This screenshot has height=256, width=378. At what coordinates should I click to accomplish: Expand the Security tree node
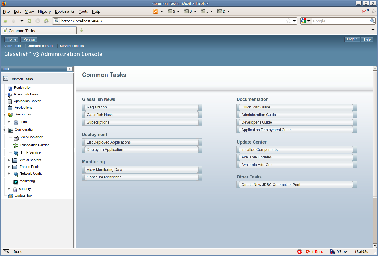pyautogui.click(x=9, y=189)
